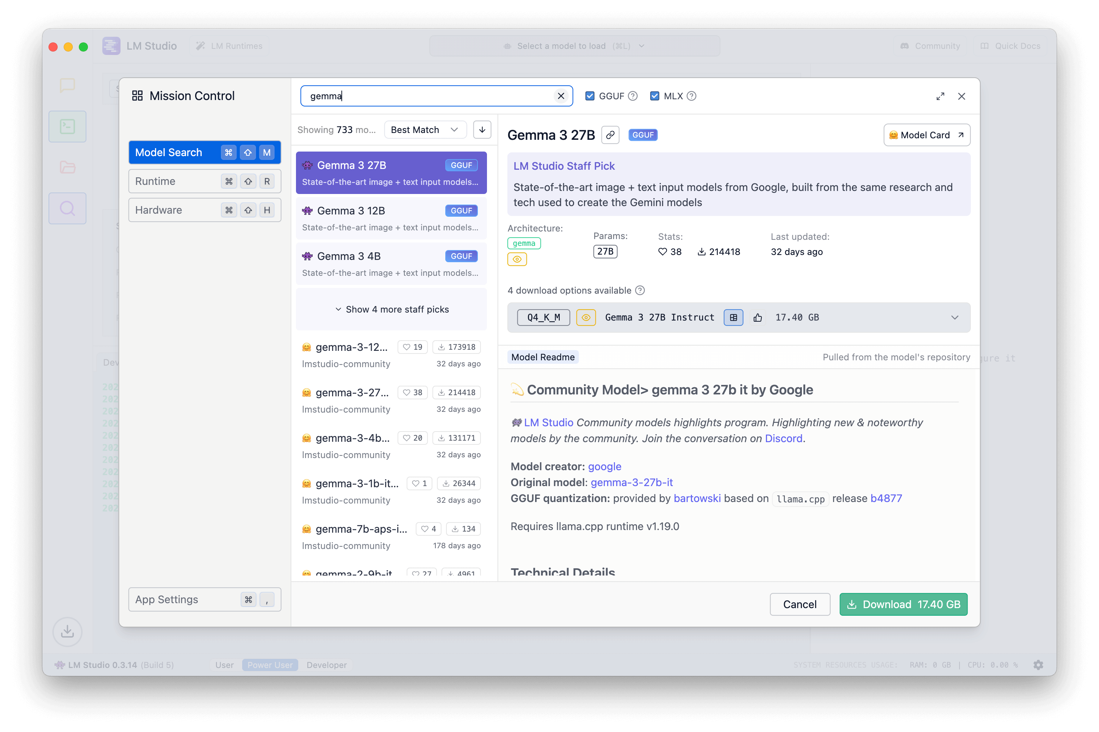Open the bartowski link
Viewport: 1099px width, 732px height.
[x=697, y=498]
